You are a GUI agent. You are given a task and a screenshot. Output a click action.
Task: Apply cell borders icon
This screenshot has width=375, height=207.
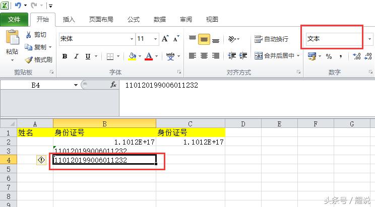tap(110, 56)
